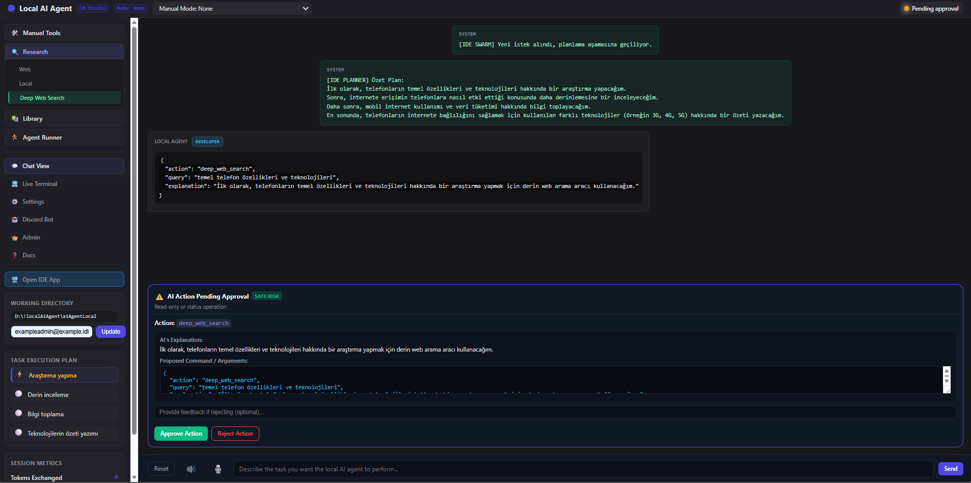Click the proposed command box scroll up arrow
971x483 pixels.
tap(947, 371)
